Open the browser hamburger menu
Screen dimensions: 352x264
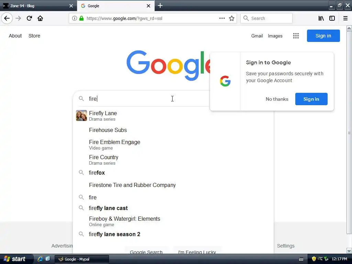pyautogui.click(x=345, y=18)
